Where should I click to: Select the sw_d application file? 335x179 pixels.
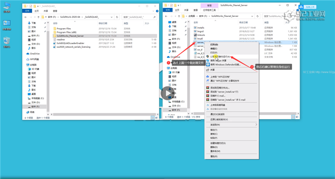[200, 50]
